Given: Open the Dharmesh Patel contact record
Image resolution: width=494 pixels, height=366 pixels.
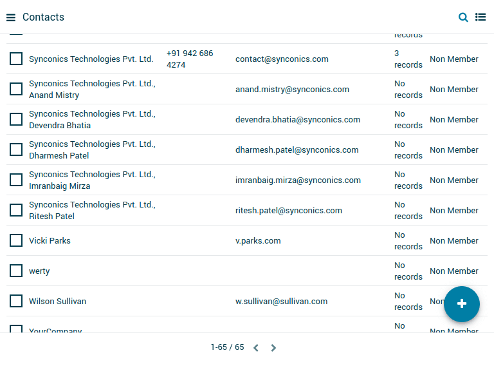Looking at the screenshot, I should (92, 149).
